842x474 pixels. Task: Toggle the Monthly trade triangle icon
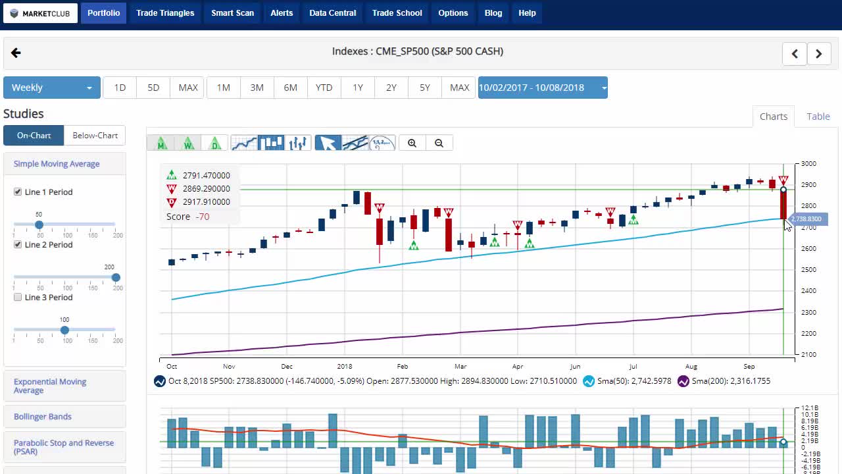(161, 143)
